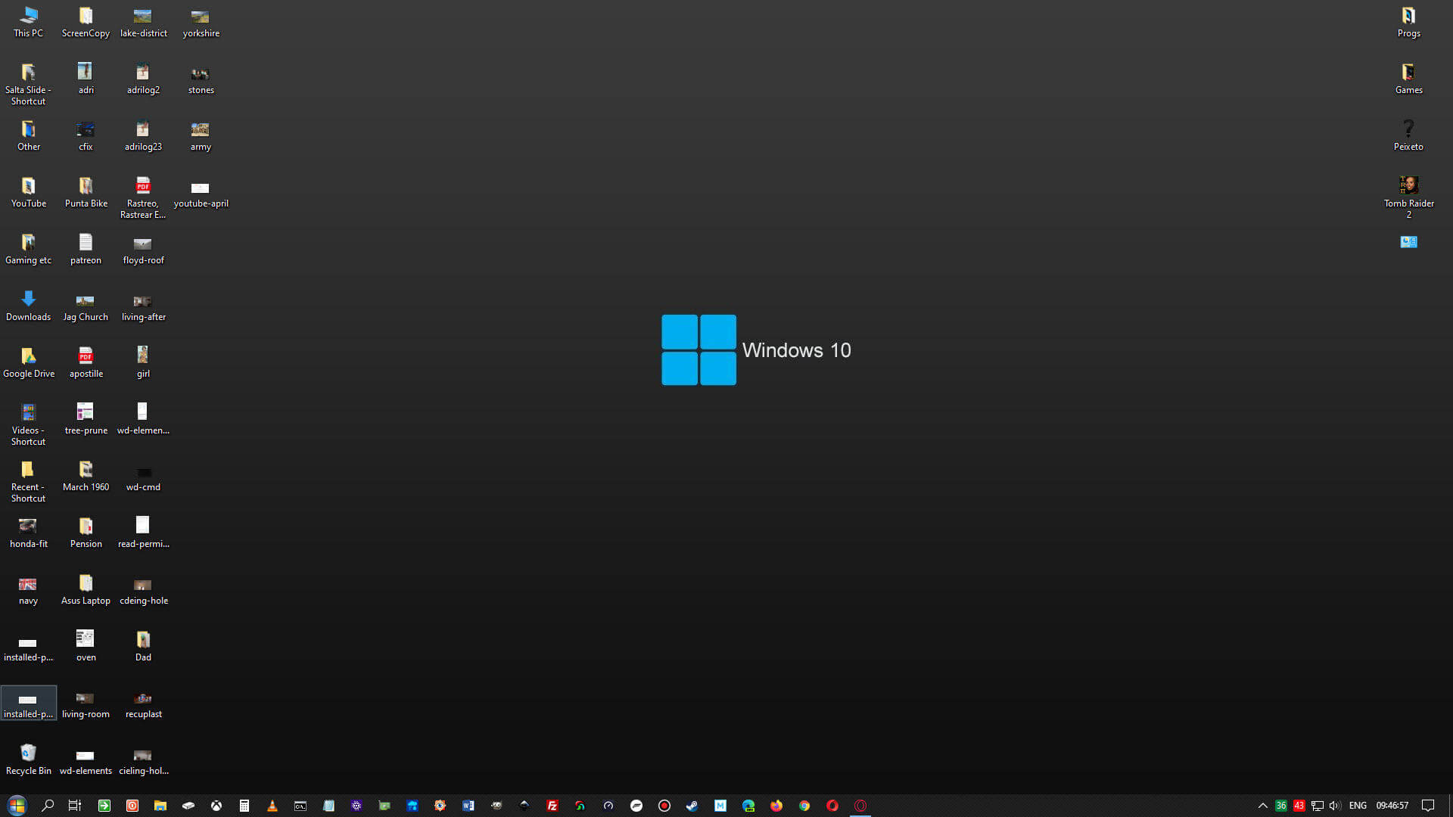The image size is (1453, 817).
Task: Launch Microsoft Edge from the taskbar
Action: point(748,806)
